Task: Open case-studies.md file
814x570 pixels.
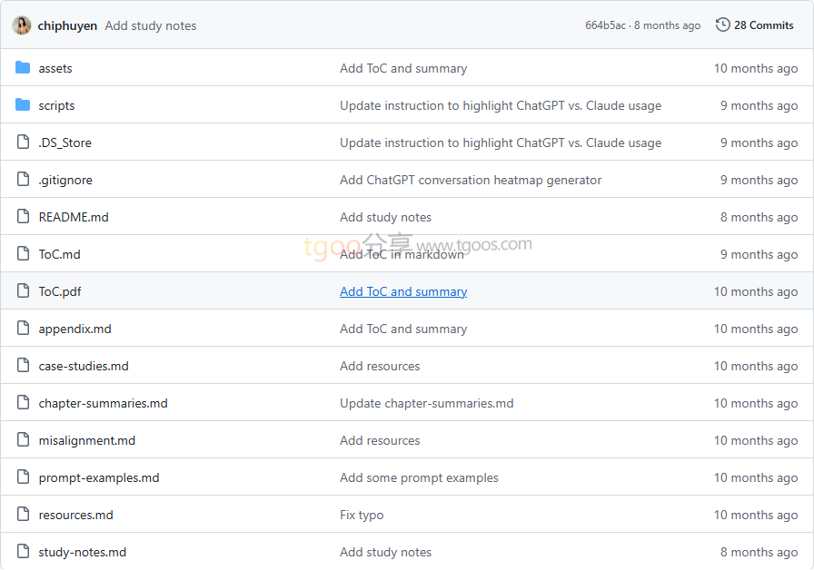Action: tap(84, 366)
